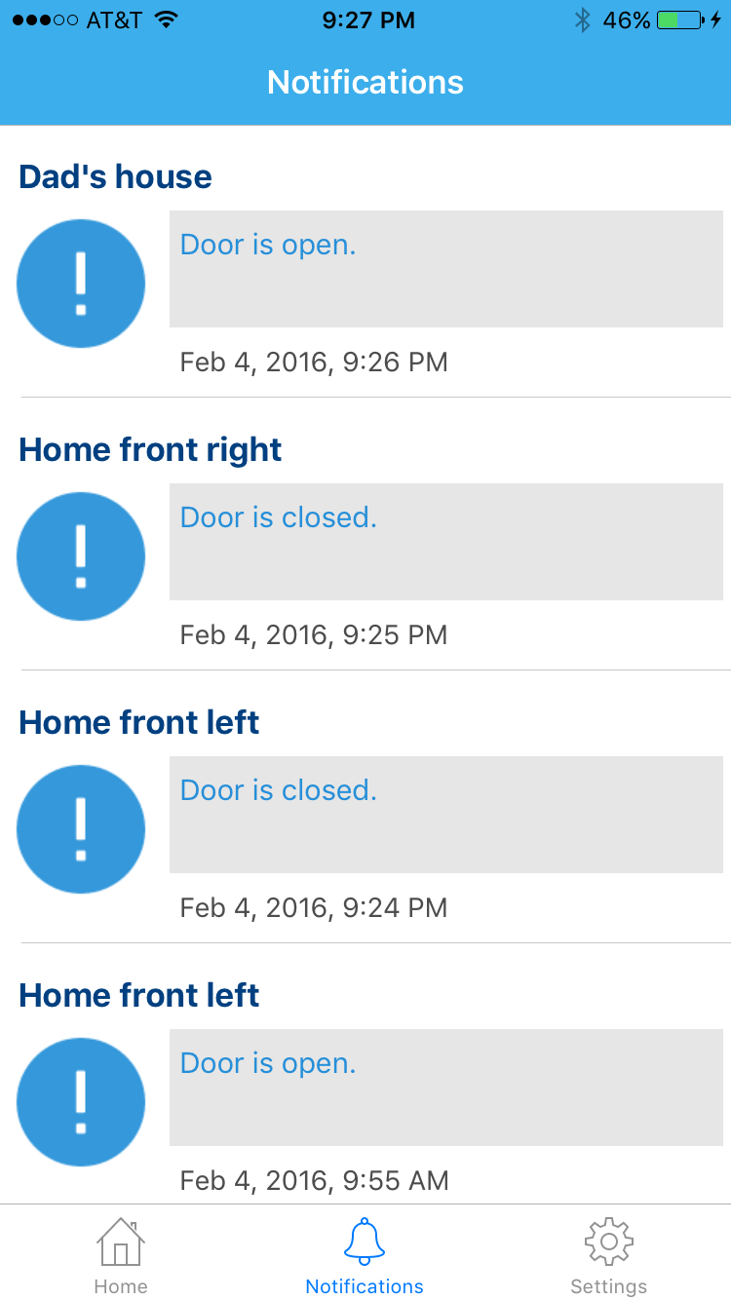Tap the Wi-Fi signal icon
Viewport: 731px width, 1300px height.
pyautogui.click(x=167, y=19)
